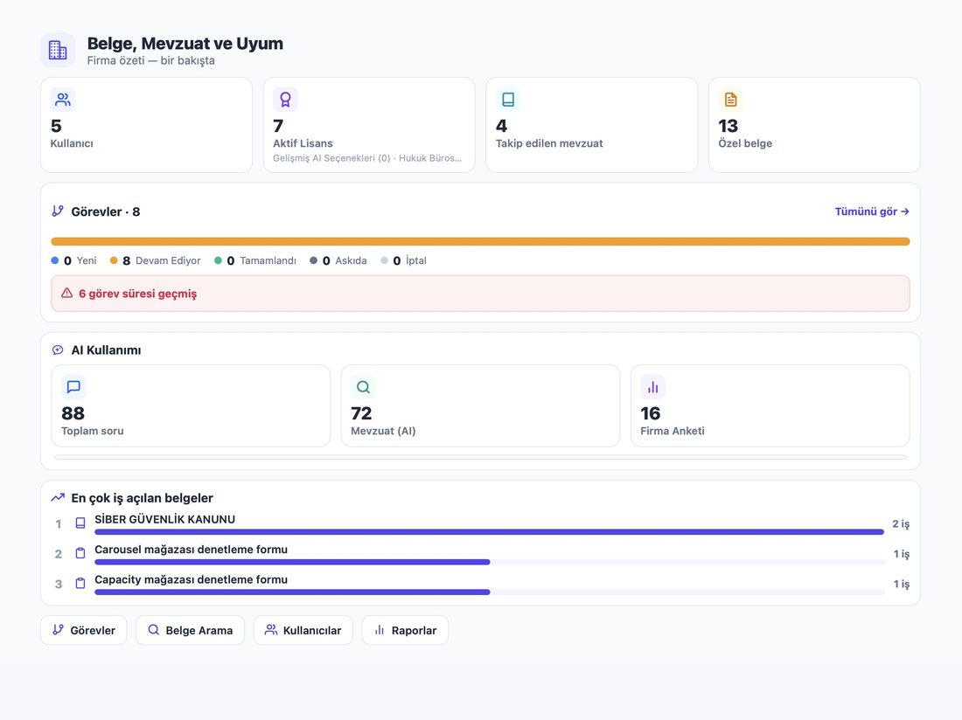Image resolution: width=962 pixels, height=720 pixels.
Task: Click the blue Yeni status legend item
Action: click(73, 260)
